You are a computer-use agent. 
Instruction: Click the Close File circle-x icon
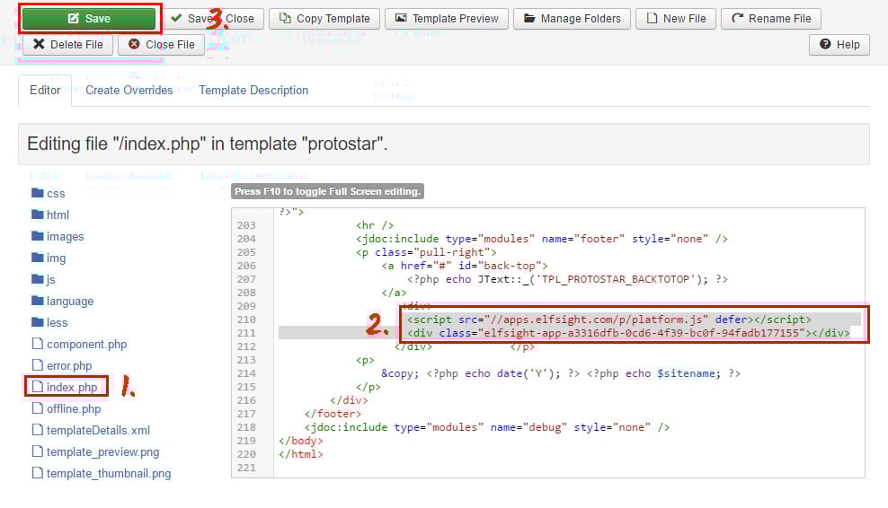coord(134,44)
